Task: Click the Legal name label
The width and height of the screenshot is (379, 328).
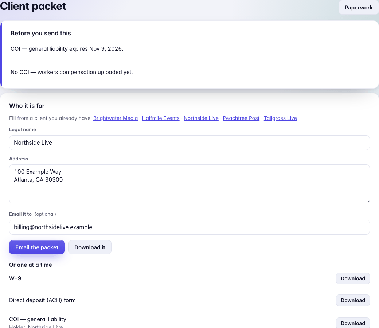Action: pos(23,129)
